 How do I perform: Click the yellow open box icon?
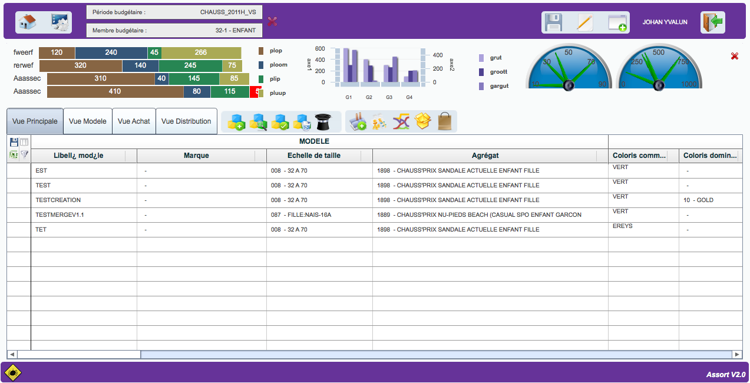coord(423,121)
